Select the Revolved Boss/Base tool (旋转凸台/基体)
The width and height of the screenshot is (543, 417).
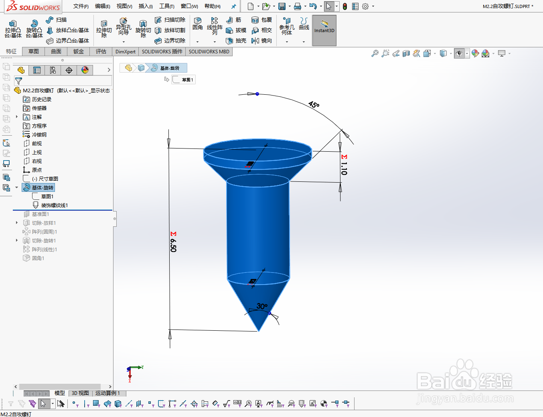click(34, 29)
